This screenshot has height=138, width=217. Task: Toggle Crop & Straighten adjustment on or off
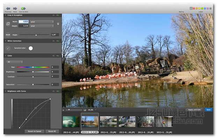pos(58,15)
